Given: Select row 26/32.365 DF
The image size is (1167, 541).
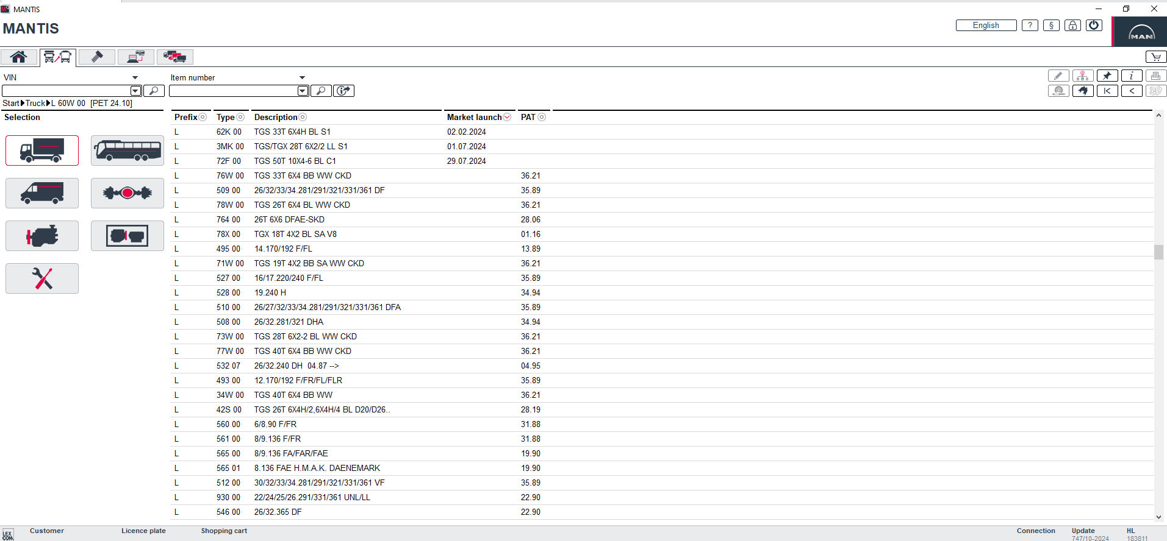Looking at the screenshot, I should point(662,512).
